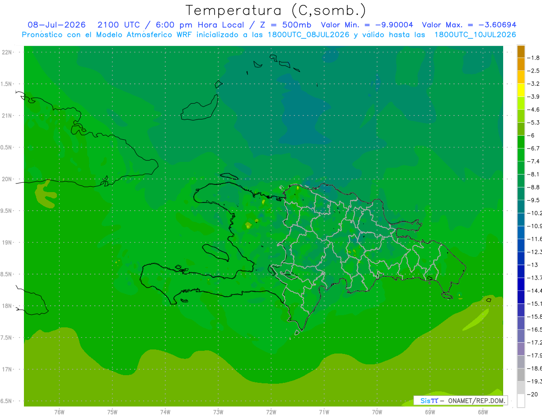Click the '18N' latitude axis label
The image size is (542, 418).
click(6, 306)
